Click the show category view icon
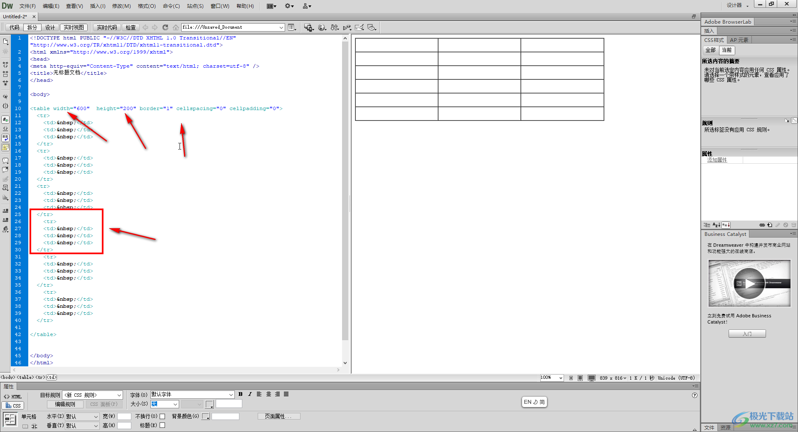The image size is (798, 432). click(x=707, y=225)
